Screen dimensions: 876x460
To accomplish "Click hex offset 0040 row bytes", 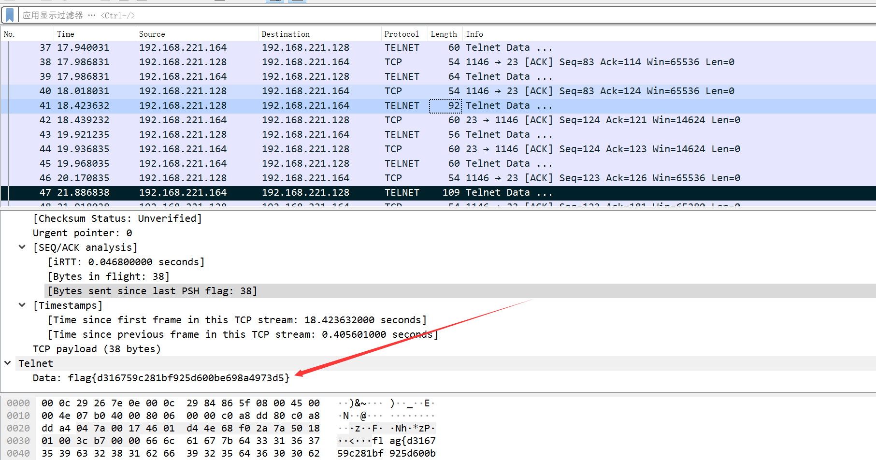I will 180,453.
